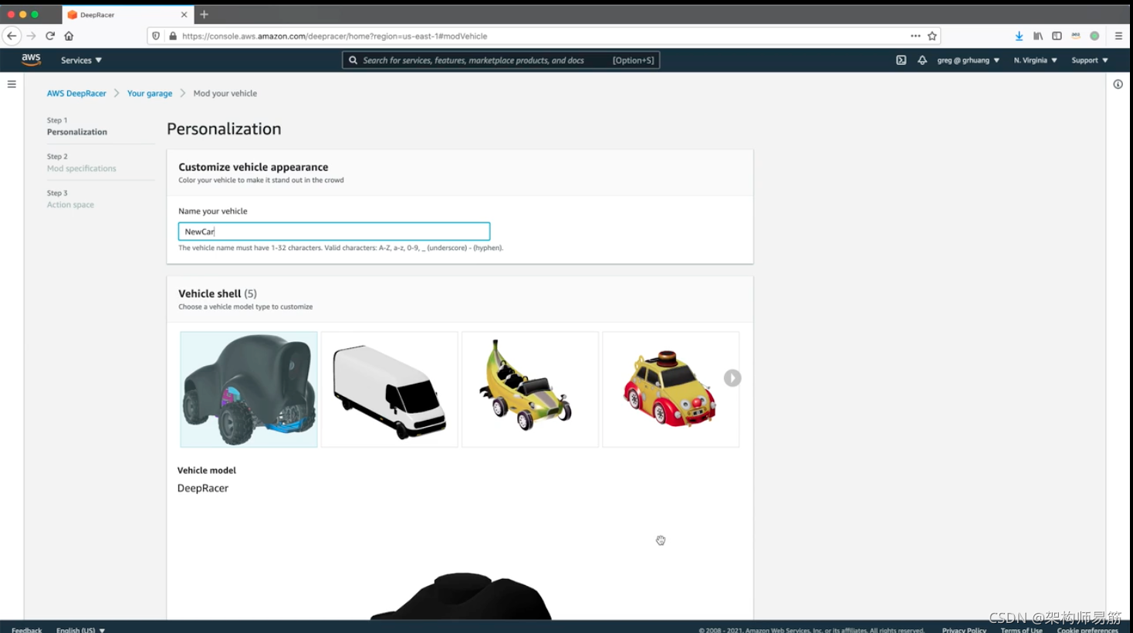Viewport: 1133px width, 633px height.
Task: Open the left navigation hamburger menu
Action: (12, 84)
